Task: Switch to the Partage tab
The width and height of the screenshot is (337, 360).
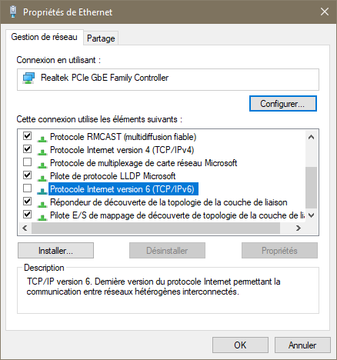Action: [x=101, y=38]
